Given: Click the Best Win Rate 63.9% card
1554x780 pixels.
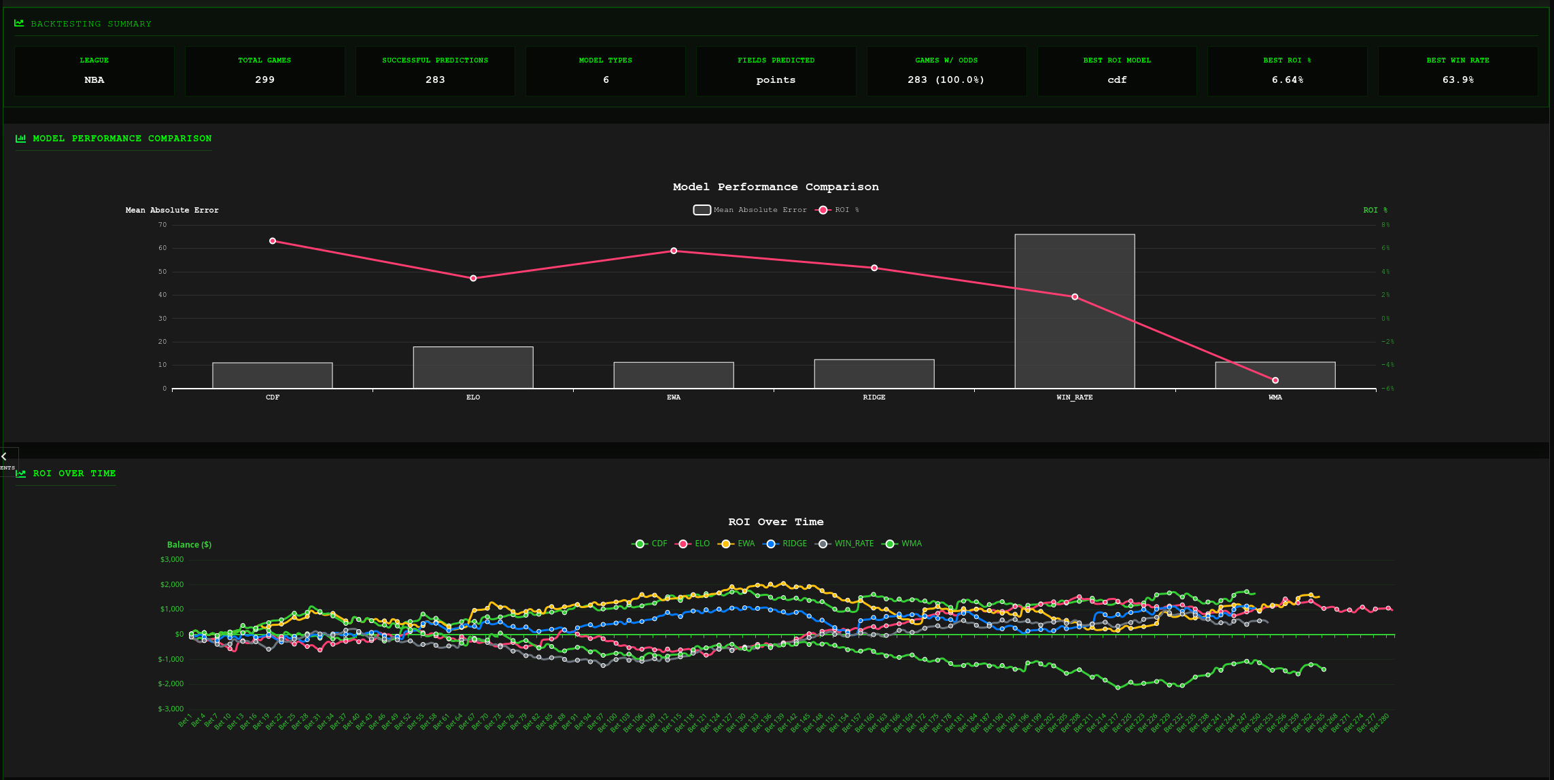Looking at the screenshot, I should click(x=1457, y=71).
